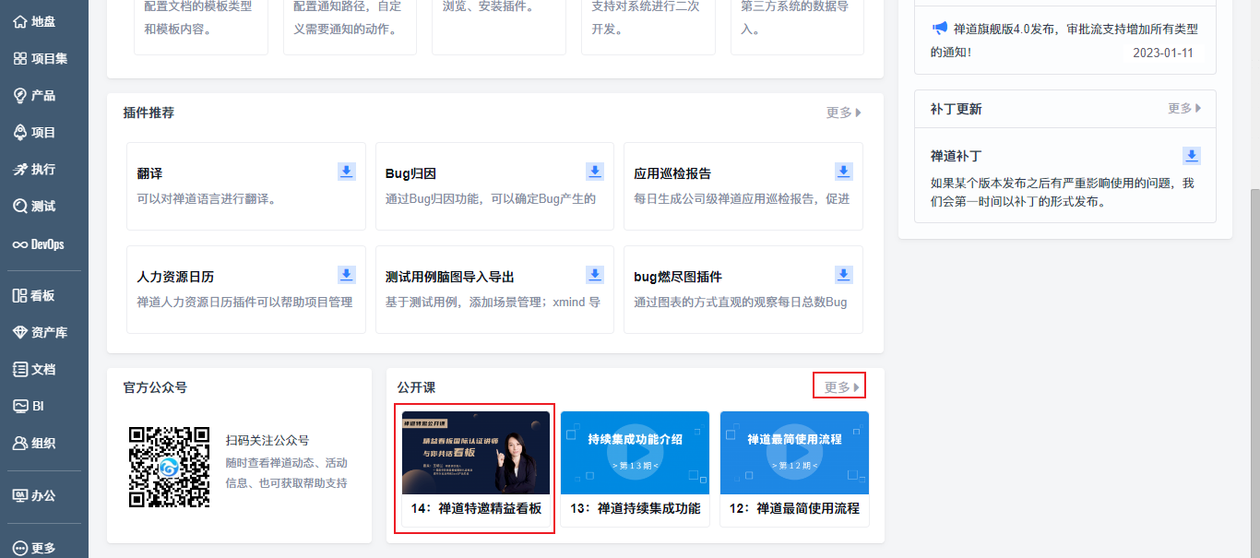
Task: Download the Bug归因 plugin
Action: tap(595, 172)
